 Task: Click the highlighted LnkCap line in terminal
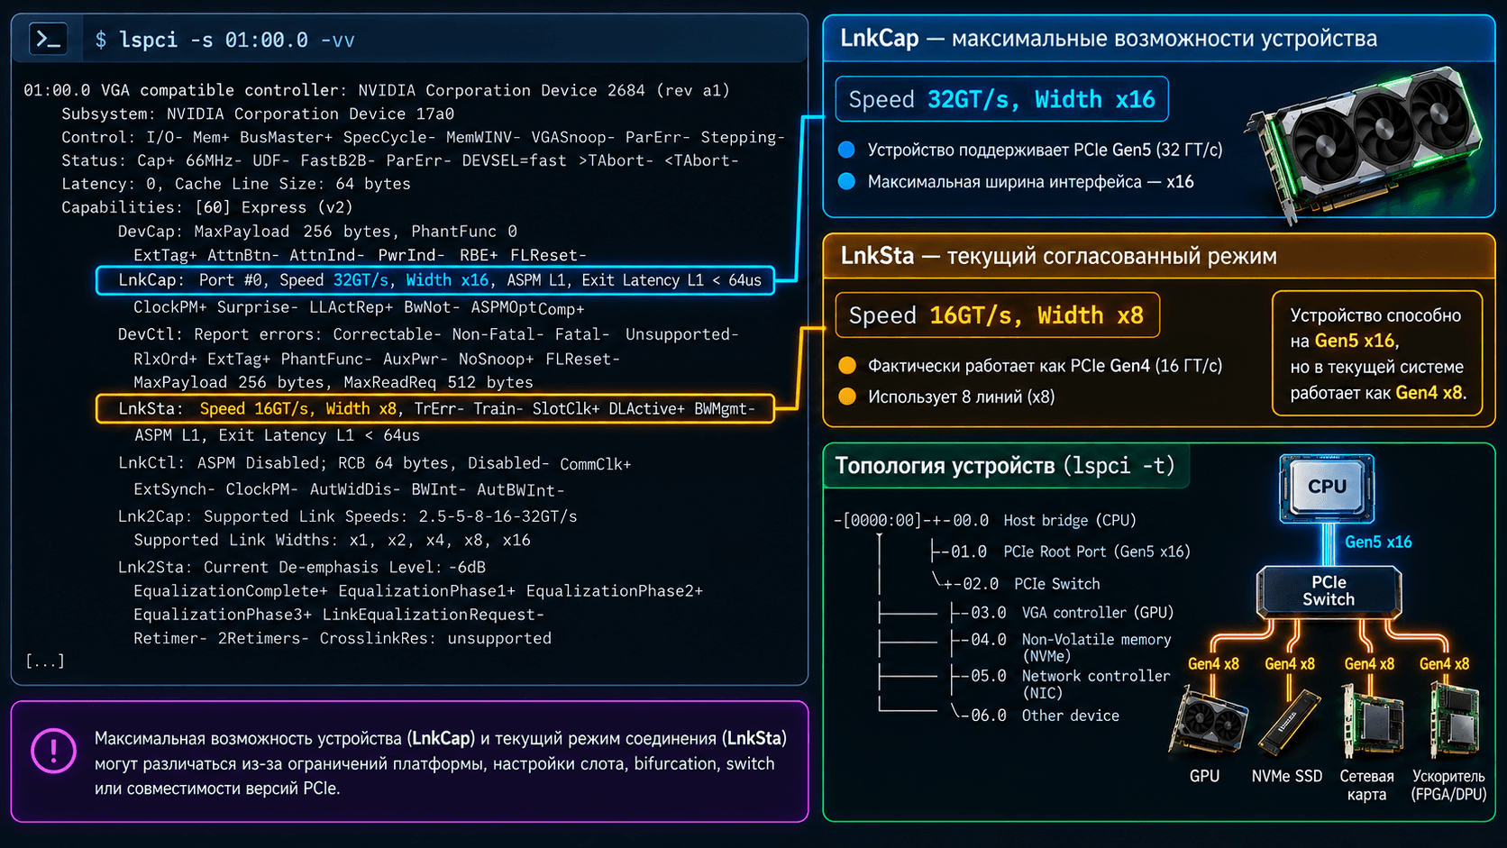(x=435, y=280)
